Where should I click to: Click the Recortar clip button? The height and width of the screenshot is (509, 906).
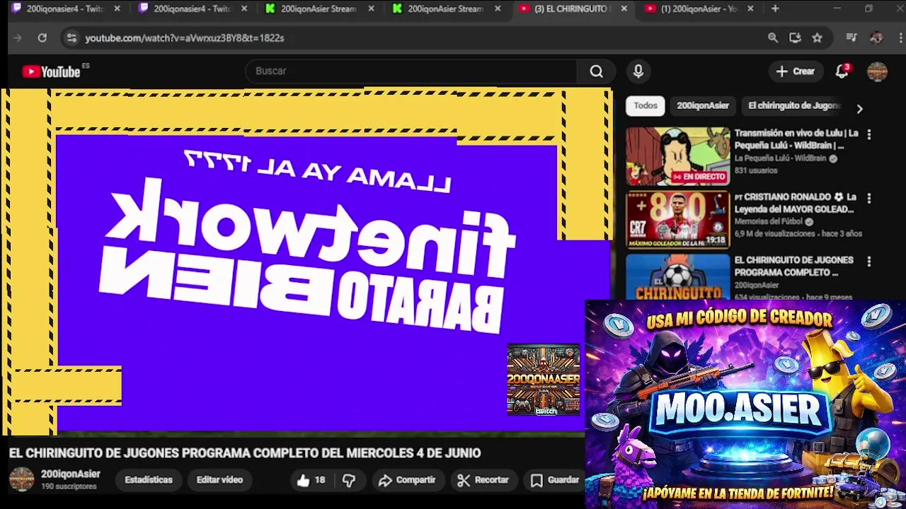coord(483,480)
